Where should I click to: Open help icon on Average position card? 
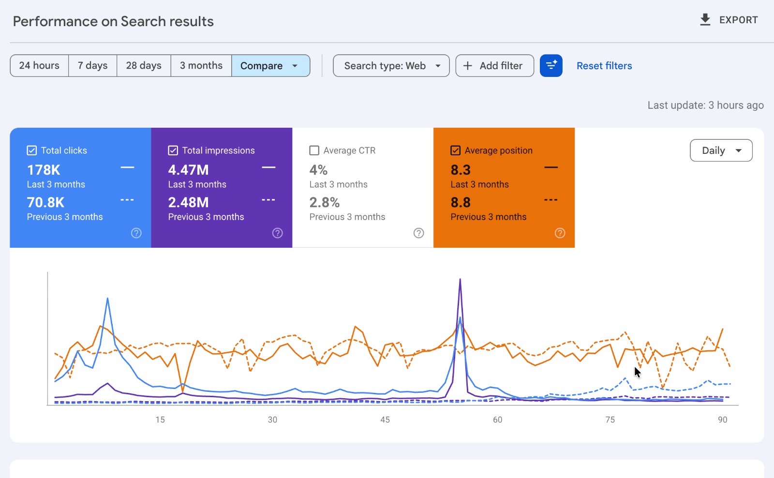[x=560, y=233]
